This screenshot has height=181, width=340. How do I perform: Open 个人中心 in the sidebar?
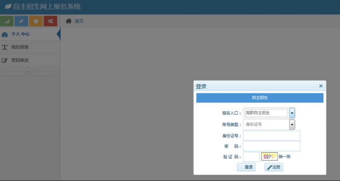tap(30, 34)
